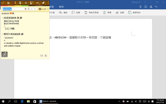This screenshot has width=166, height=104.
Task: Insert page number via 頁碼 button
Action: click(x=107, y=12)
